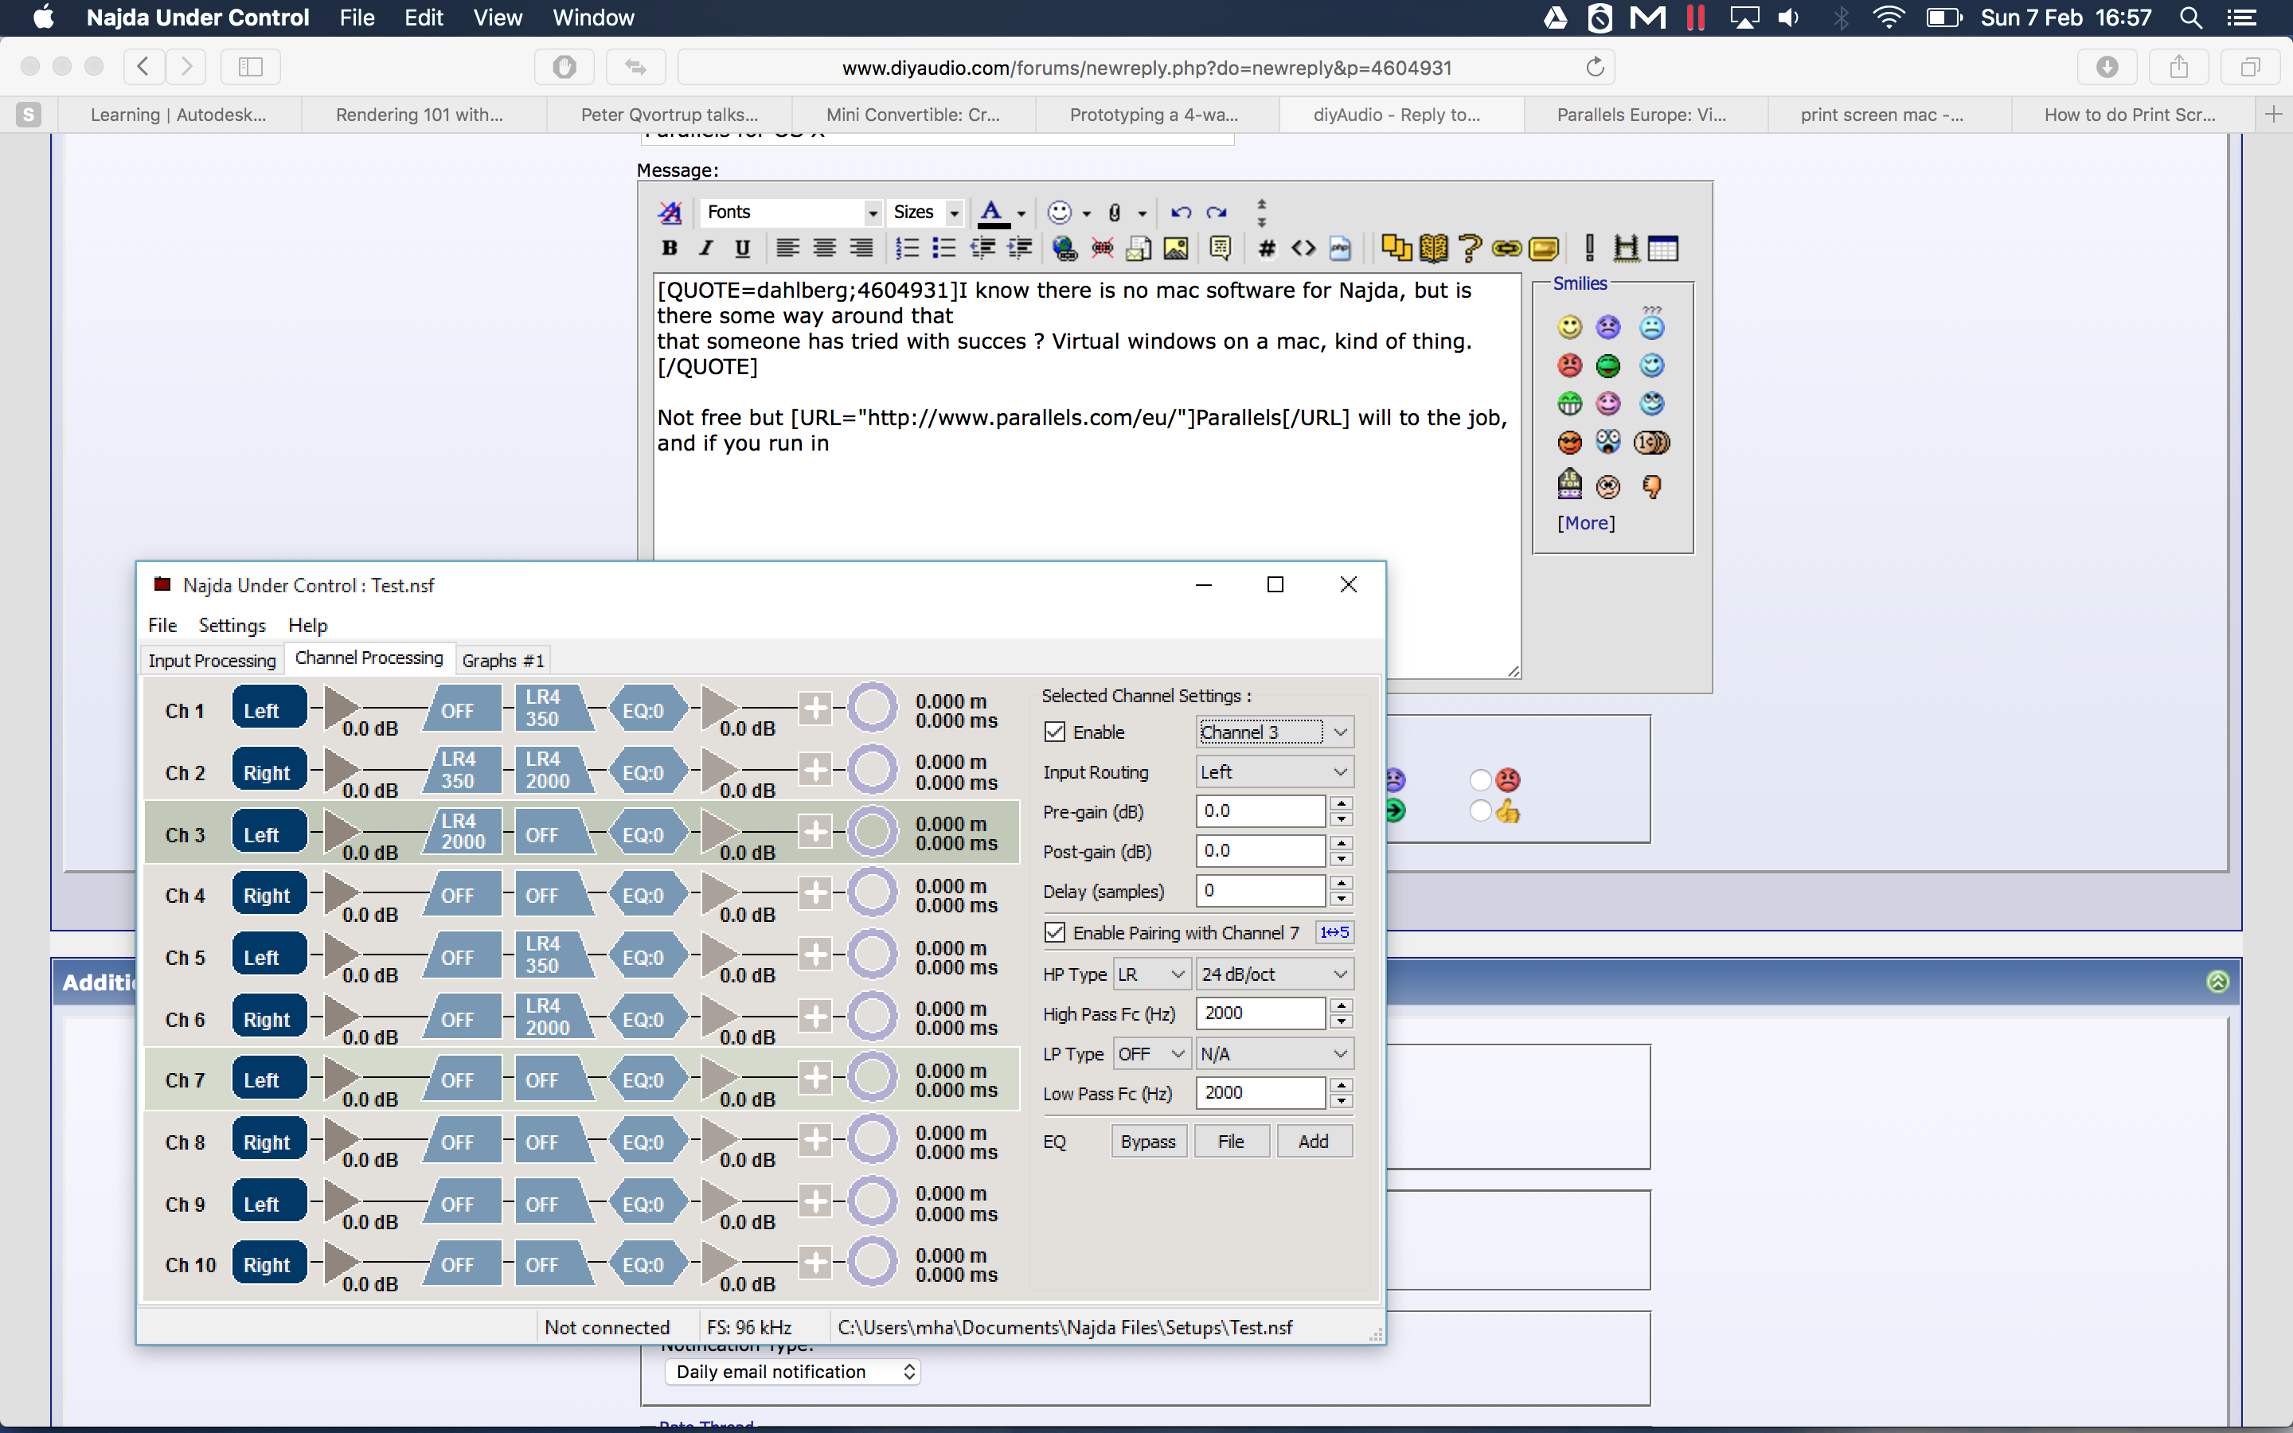
Task: Click the remove text formatting icon
Action: (x=670, y=213)
